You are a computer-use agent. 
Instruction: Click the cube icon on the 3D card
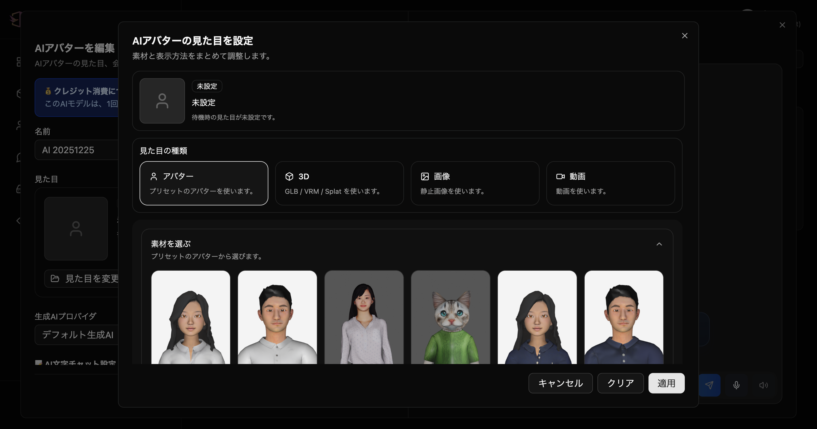[x=289, y=176]
